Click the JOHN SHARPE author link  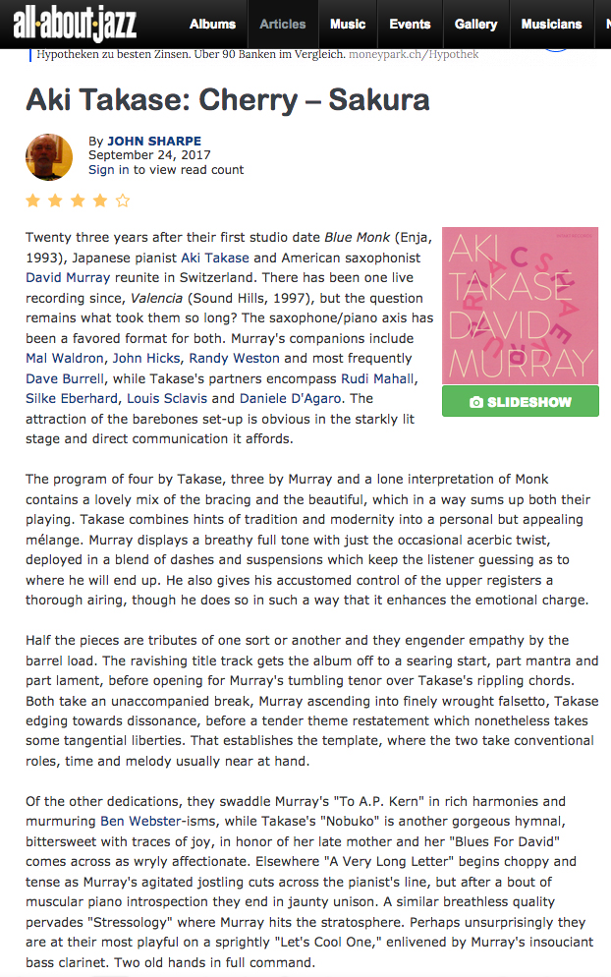tap(154, 141)
